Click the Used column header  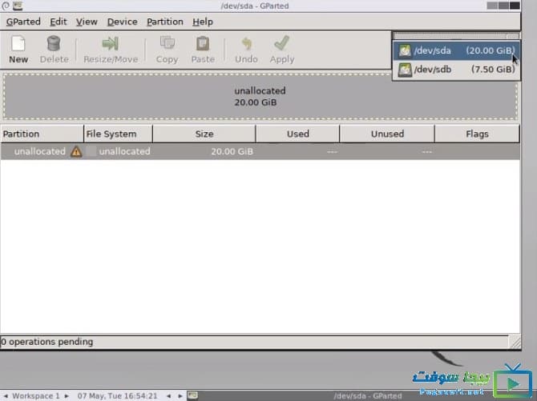[297, 134]
